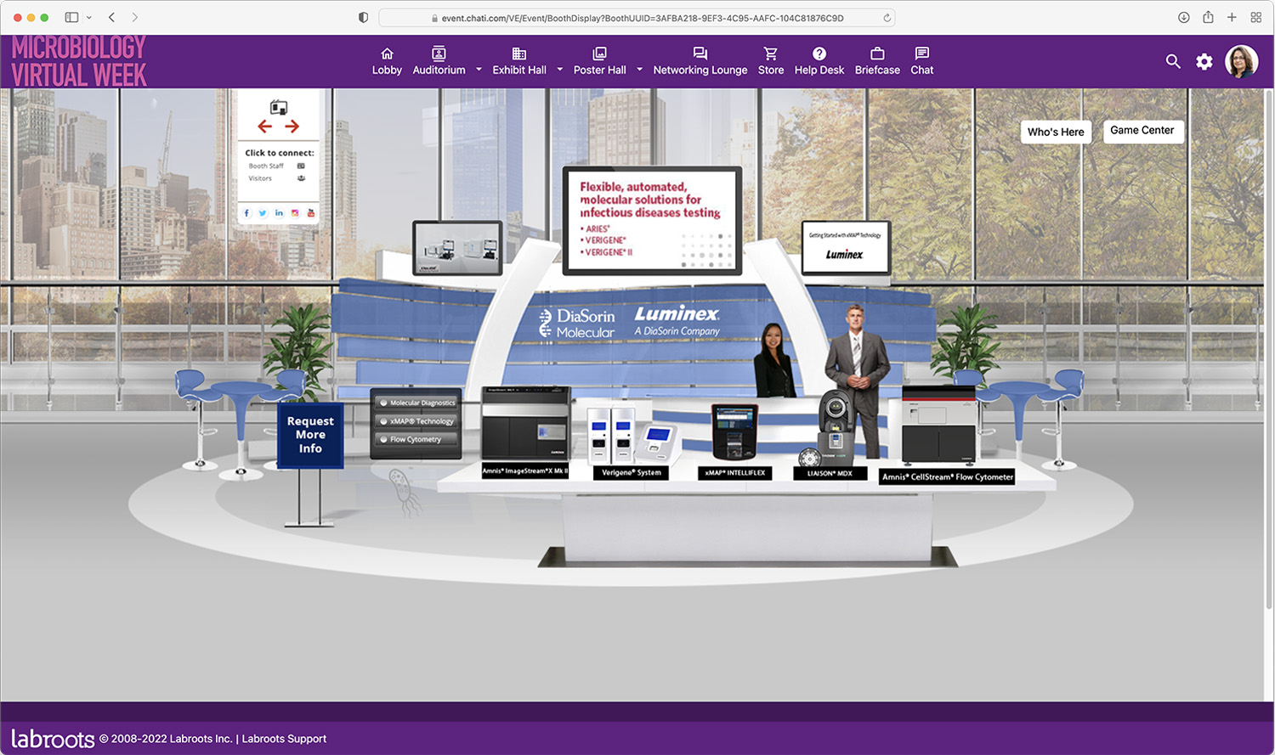
Task: Select the Flow Cytometry option
Action: [x=416, y=439]
